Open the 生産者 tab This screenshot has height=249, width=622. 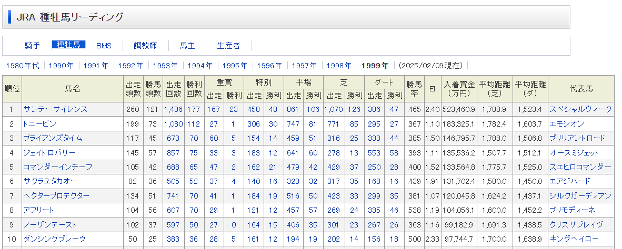228,46
